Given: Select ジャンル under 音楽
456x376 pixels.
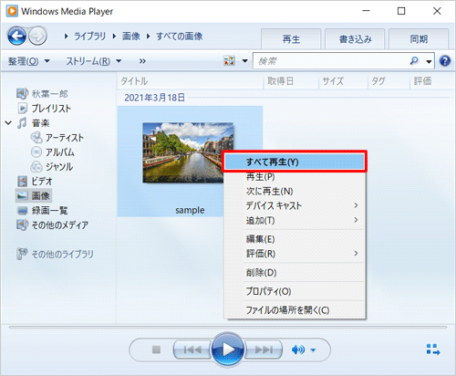Looking at the screenshot, I should [x=59, y=166].
